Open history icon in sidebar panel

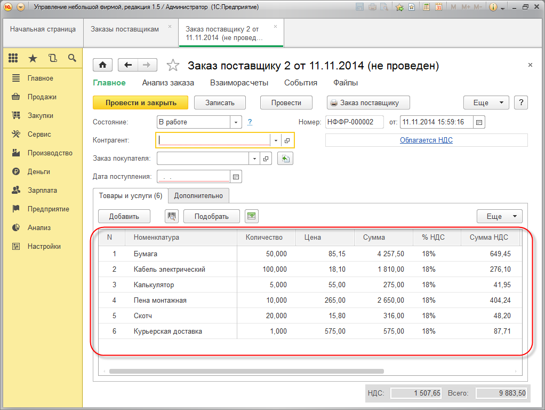[52, 58]
